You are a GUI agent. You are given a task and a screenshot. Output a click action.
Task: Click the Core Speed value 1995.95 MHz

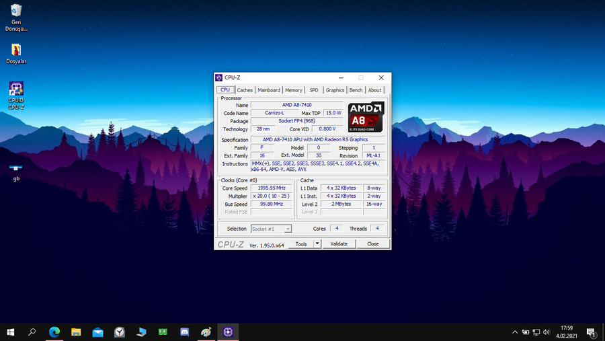tap(272, 188)
